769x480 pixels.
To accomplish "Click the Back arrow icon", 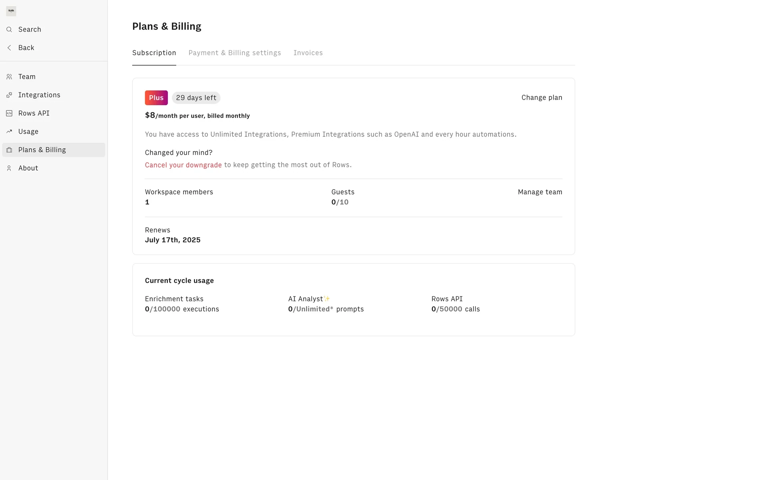I will 9,48.
